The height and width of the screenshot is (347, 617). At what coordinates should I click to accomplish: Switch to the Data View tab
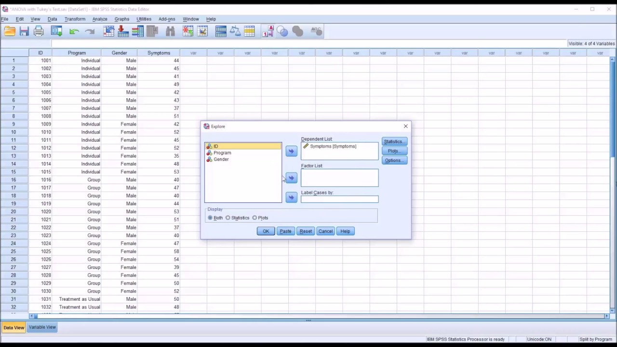[13, 328]
